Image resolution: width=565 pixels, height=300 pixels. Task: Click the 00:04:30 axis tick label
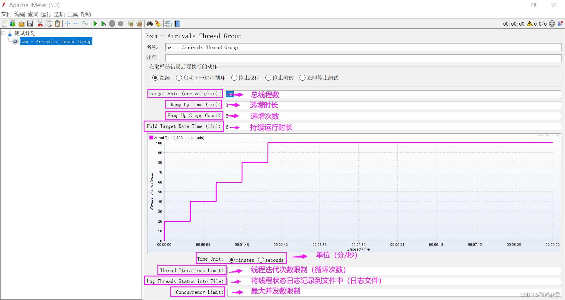pos(358,244)
